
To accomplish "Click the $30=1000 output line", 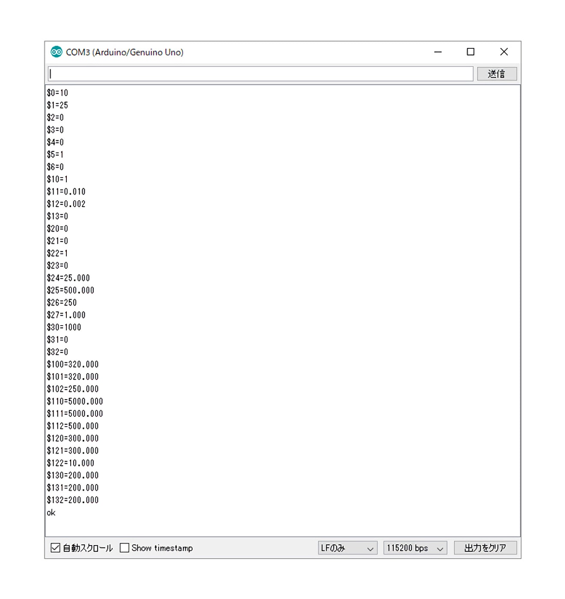I will coord(64,327).
